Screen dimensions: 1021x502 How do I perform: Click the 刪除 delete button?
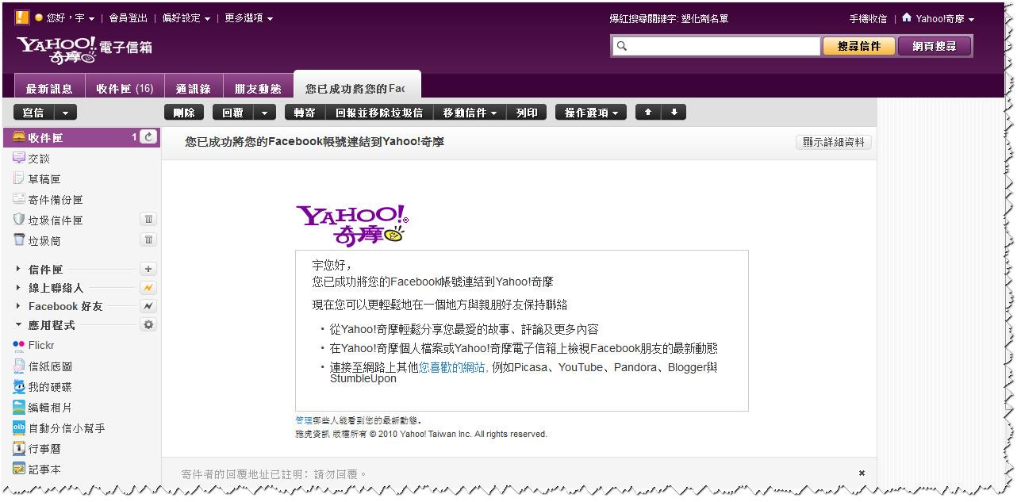click(x=184, y=113)
